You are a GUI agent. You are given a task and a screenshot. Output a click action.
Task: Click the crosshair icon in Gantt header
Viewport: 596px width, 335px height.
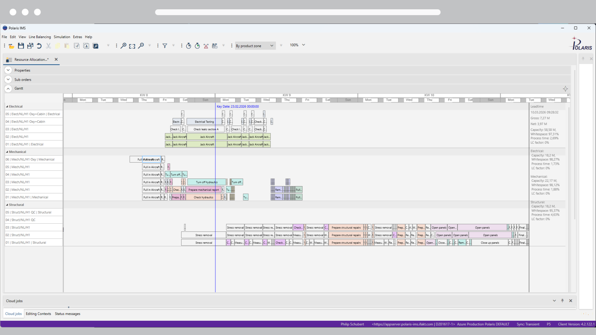click(565, 89)
